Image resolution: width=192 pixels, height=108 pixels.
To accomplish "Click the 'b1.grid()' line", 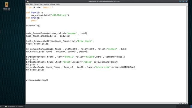I will point(32,59).
